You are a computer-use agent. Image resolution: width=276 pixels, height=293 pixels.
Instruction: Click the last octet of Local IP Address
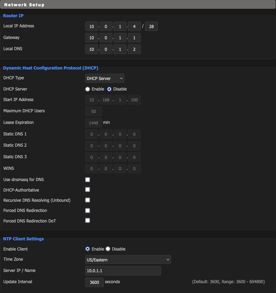click(x=134, y=26)
